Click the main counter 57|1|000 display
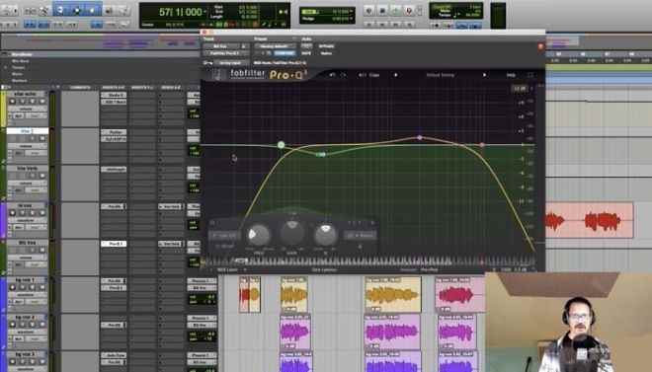This screenshot has height=372, width=652. coord(181,12)
